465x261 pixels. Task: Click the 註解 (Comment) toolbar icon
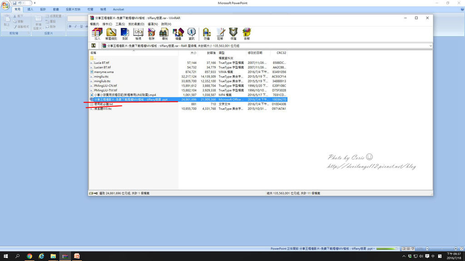pyautogui.click(x=220, y=34)
